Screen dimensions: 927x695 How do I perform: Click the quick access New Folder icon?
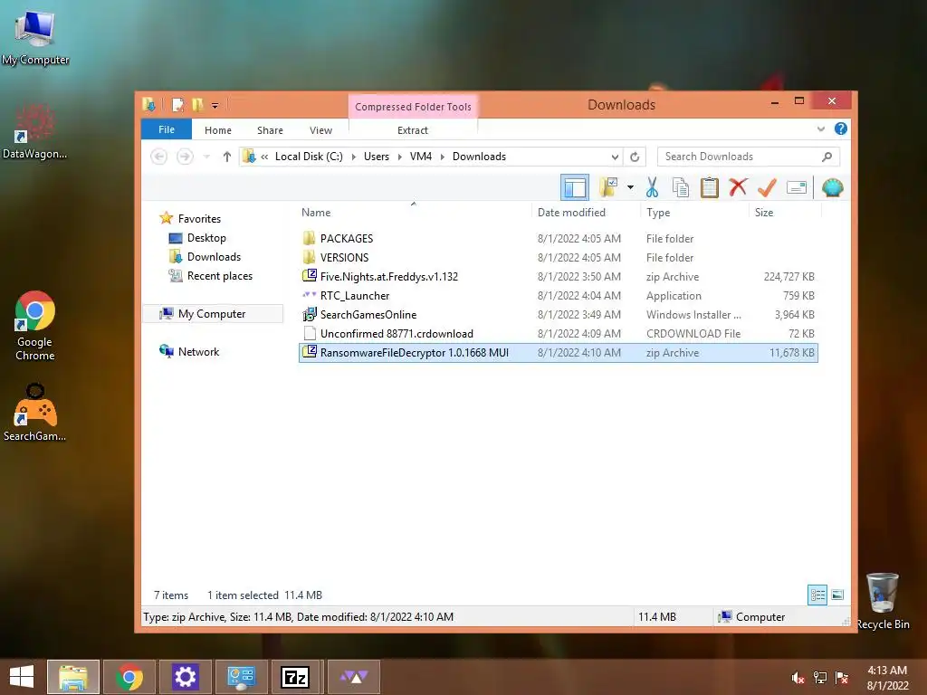tap(197, 105)
